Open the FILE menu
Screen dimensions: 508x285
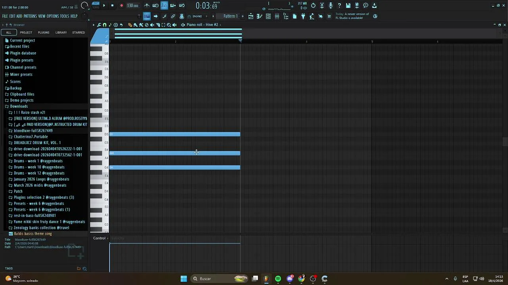tap(5, 16)
